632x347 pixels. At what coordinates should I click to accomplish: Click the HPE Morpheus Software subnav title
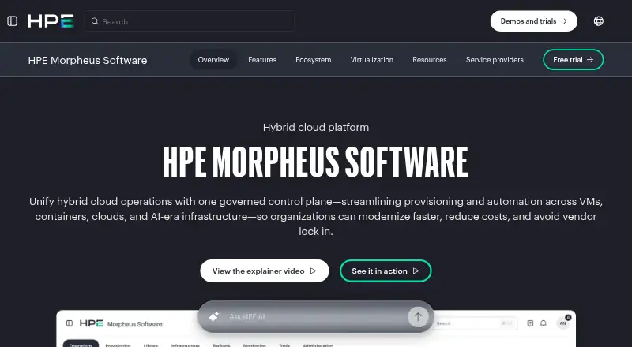pyautogui.click(x=88, y=60)
